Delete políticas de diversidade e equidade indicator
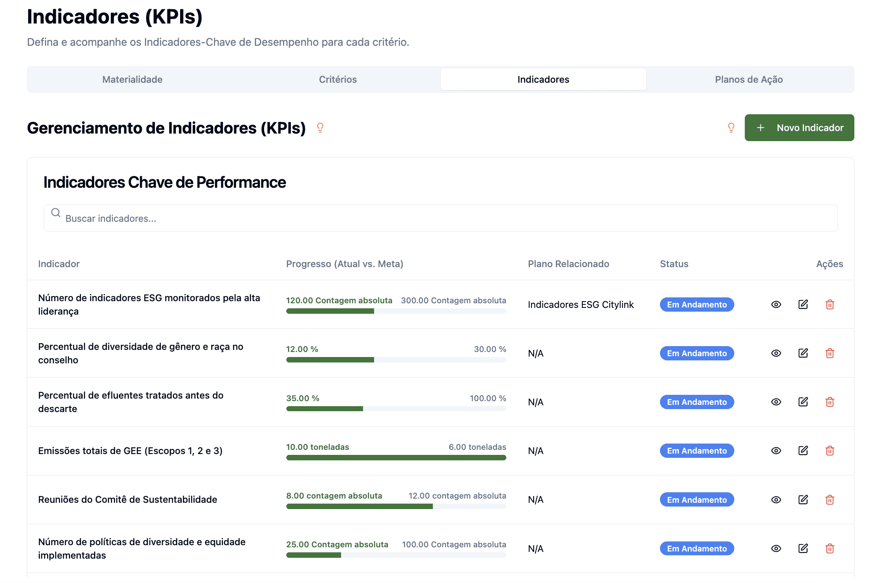885x583 pixels. pyautogui.click(x=830, y=548)
